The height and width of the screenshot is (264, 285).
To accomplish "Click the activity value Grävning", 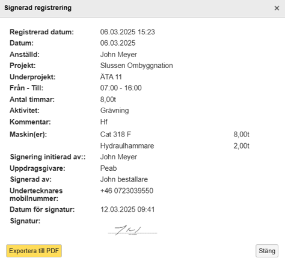I will (114, 111).
